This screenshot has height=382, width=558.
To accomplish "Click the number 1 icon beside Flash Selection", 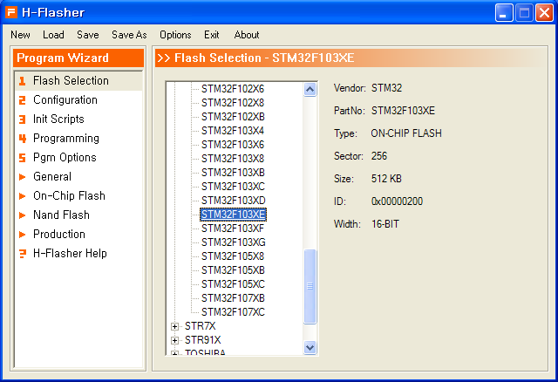I will point(23,81).
